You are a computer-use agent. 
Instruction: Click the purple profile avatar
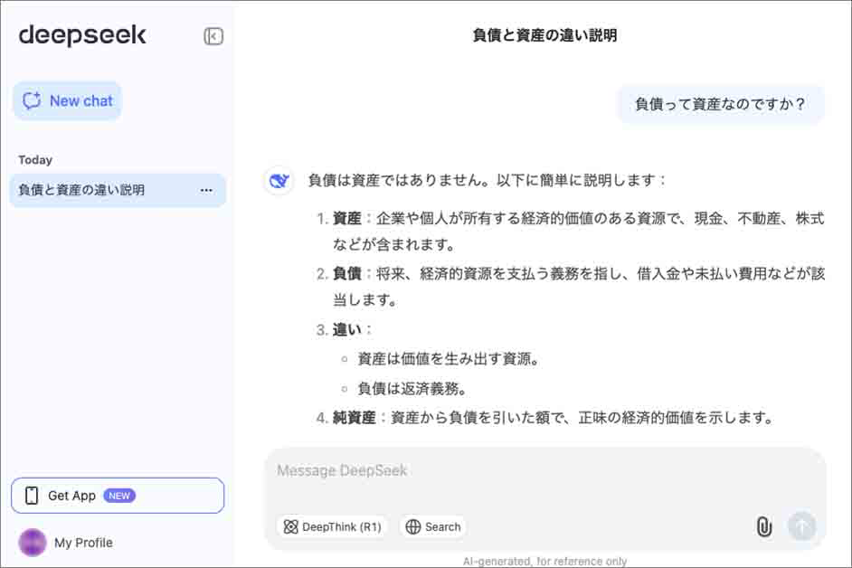(33, 543)
